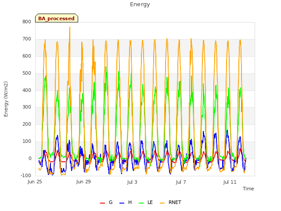The height and width of the screenshot is (211, 281).
Task: Click the tallest RNET spike near 770
Action: [70, 27]
